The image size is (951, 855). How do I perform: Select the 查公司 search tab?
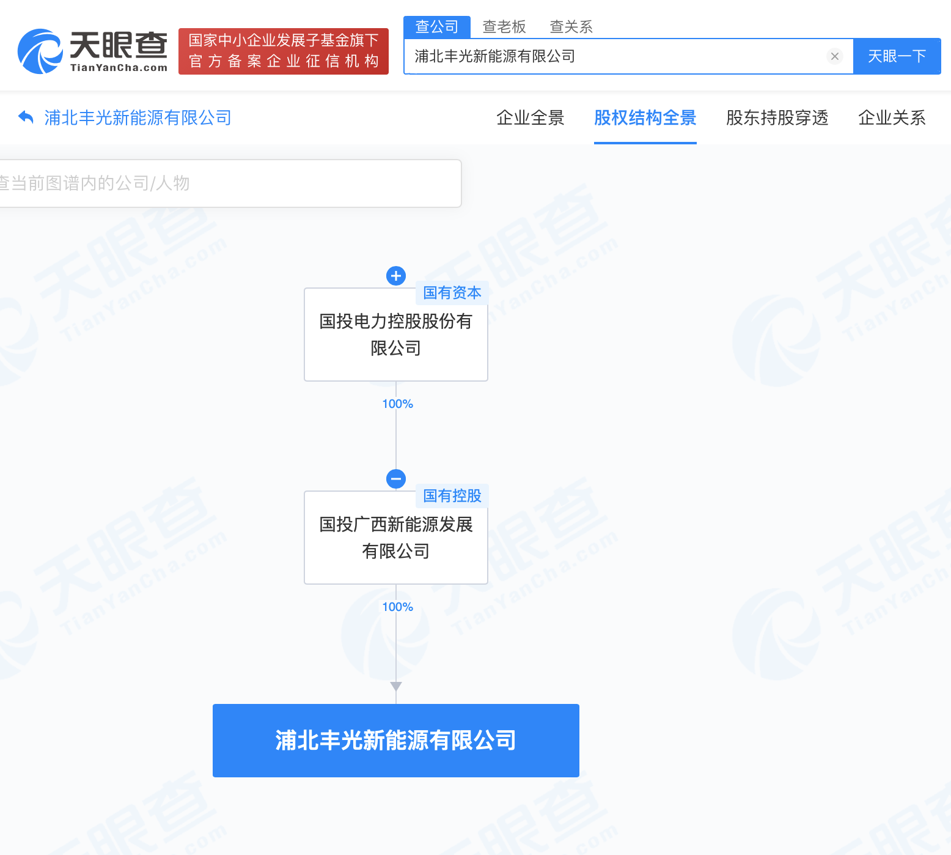(437, 27)
